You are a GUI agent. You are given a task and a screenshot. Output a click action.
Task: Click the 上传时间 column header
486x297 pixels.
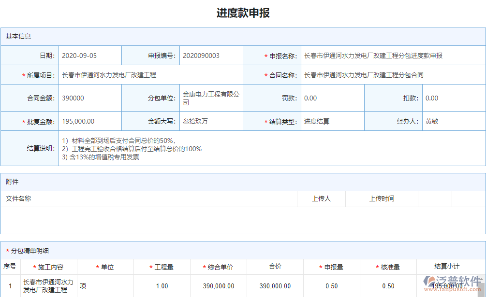coord(382,198)
